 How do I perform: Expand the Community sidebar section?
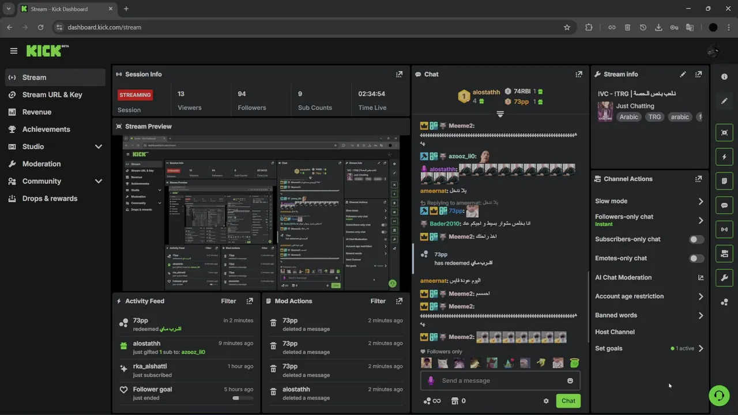coord(99,181)
